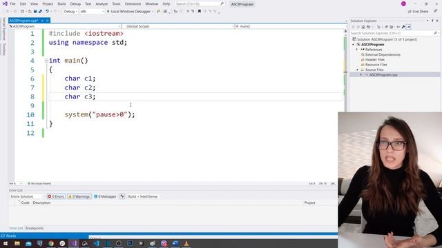The height and width of the screenshot is (248, 442).
Task: Click the Live Share button
Action: [418, 12]
